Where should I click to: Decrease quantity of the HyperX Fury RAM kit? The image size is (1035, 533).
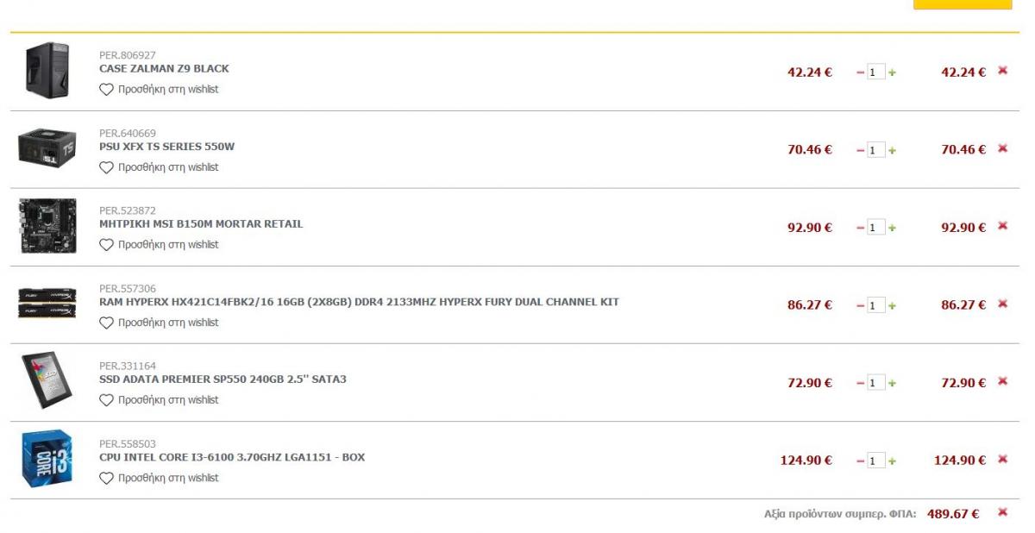(x=860, y=305)
